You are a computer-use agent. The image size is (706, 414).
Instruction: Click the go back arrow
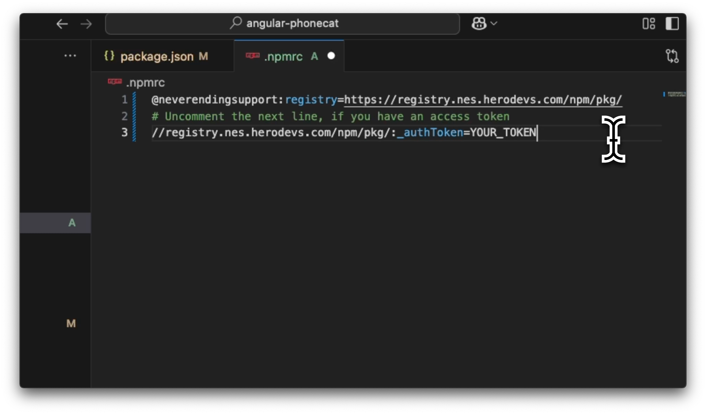pos(62,24)
